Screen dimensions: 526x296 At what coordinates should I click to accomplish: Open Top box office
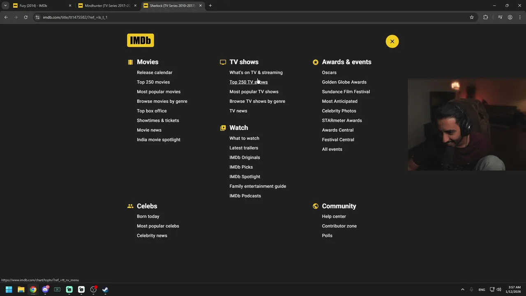[152, 111]
